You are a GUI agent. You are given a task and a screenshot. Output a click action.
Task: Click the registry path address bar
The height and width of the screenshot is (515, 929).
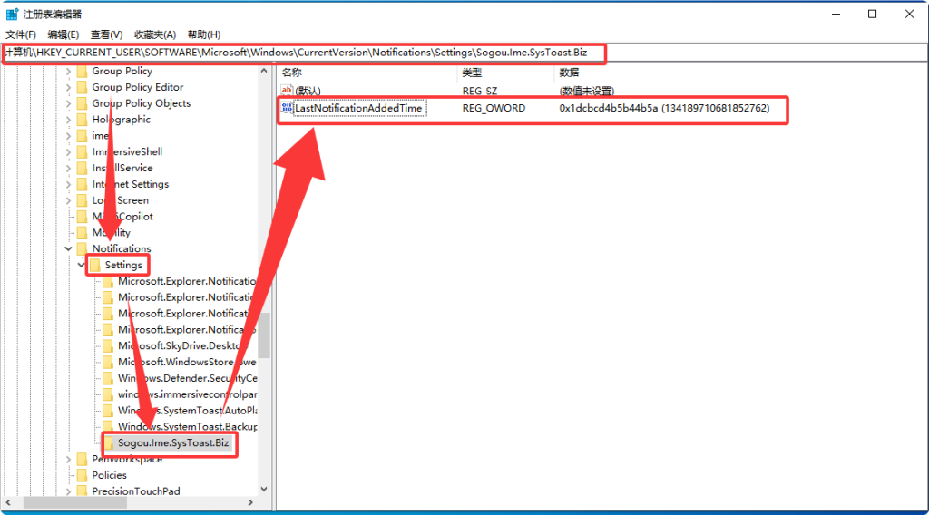click(464, 53)
